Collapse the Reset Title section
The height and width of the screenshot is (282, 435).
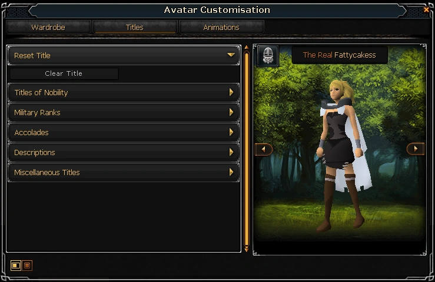pos(124,55)
